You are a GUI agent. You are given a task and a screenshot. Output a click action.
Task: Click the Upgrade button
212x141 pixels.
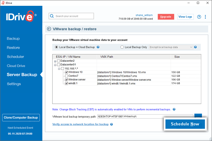pos(166,17)
